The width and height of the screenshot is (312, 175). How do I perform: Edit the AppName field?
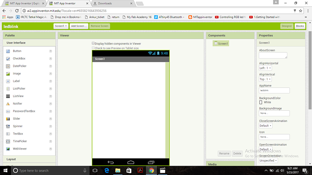pos(274,91)
